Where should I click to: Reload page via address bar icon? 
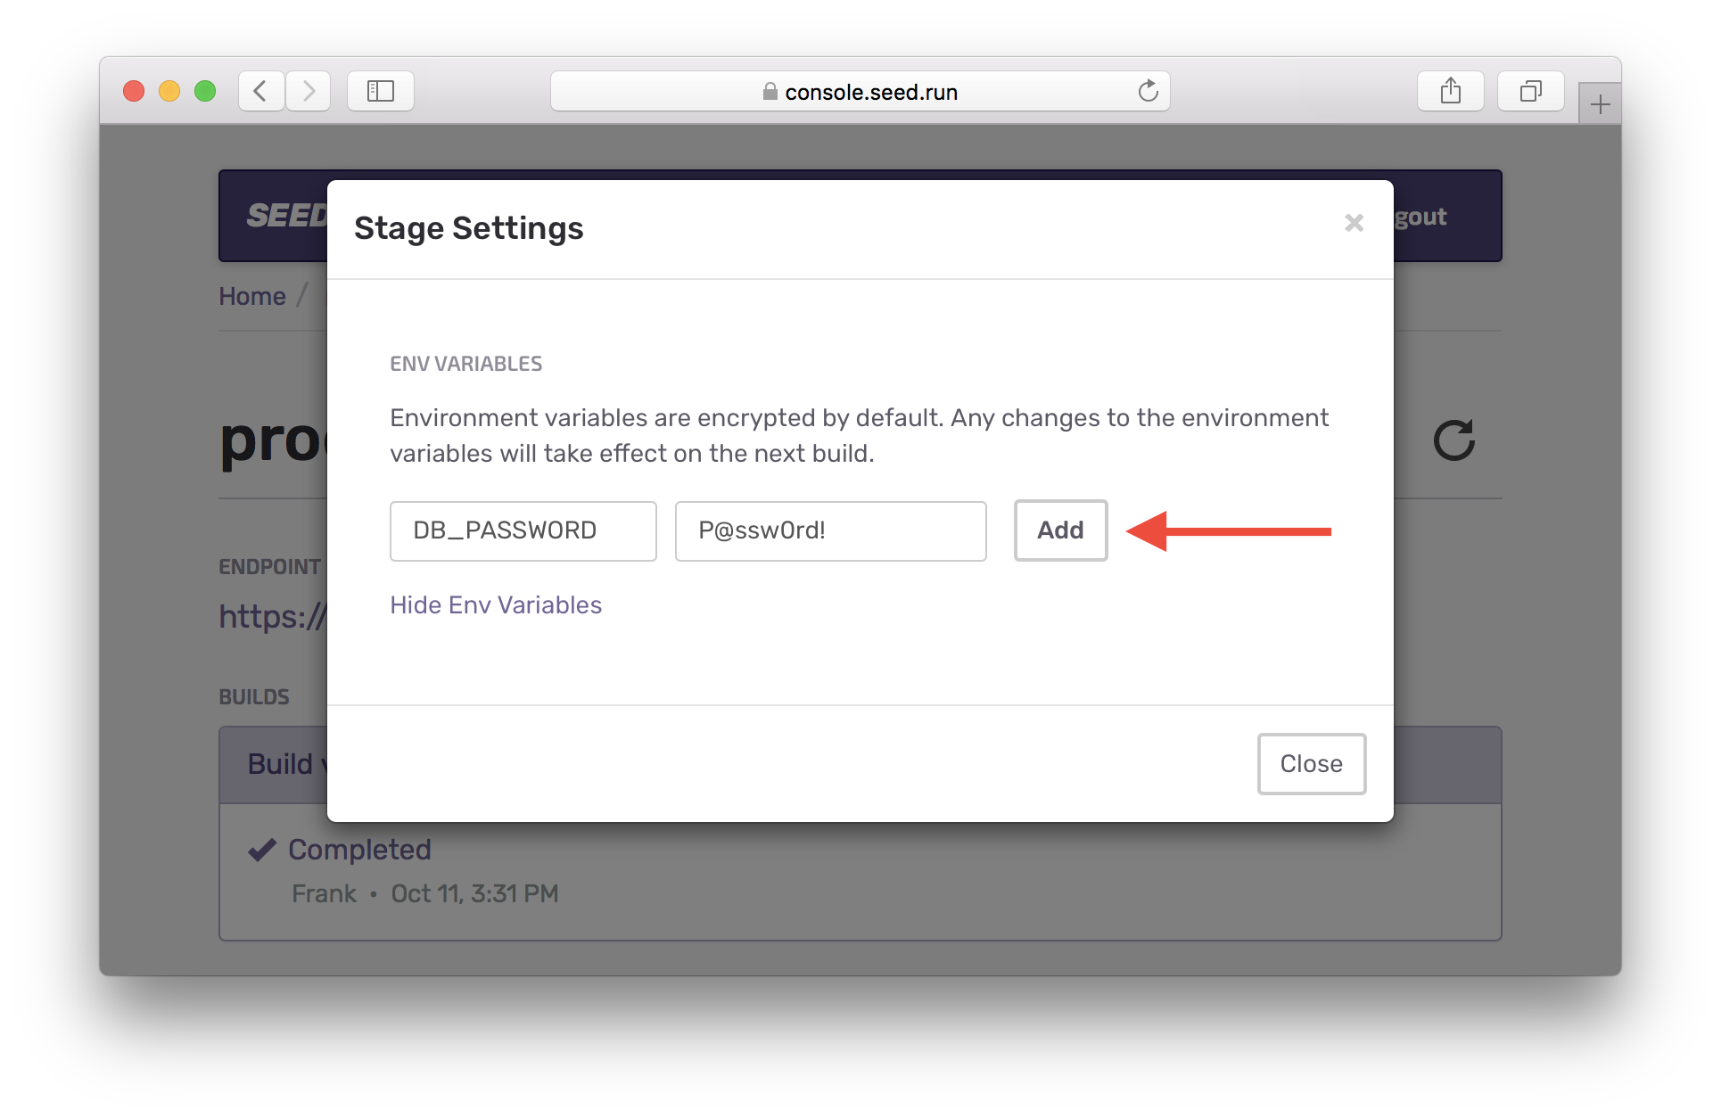click(x=1148, y=91)
